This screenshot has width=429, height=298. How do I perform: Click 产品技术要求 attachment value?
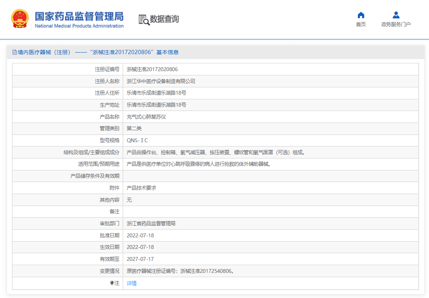(141, 188)
